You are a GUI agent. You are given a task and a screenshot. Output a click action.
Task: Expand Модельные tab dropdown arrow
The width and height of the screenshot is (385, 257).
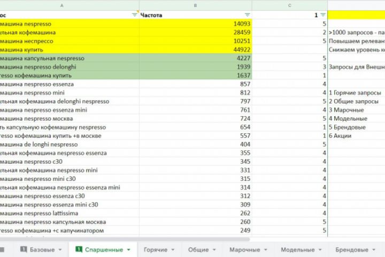pyautogui.click(x=320, y=250)
